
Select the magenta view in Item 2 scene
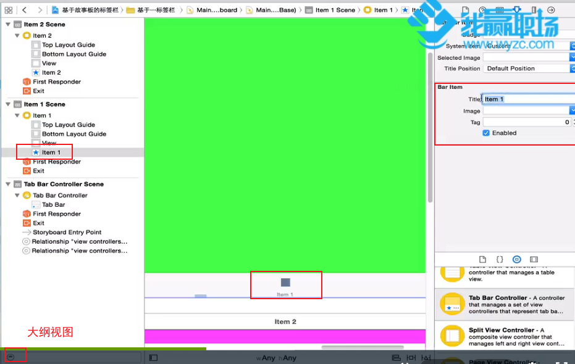point(285,336)
